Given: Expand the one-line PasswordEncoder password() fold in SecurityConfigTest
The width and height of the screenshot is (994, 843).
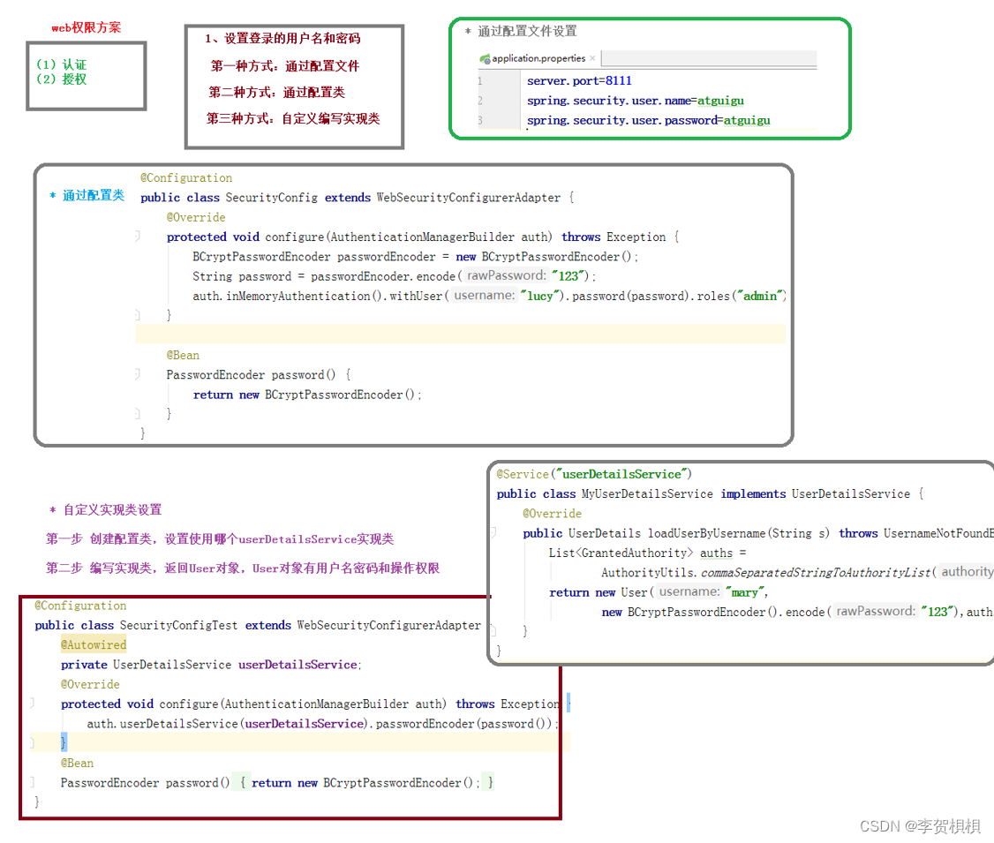Looking at the screenshot, I should coord(32,783).
